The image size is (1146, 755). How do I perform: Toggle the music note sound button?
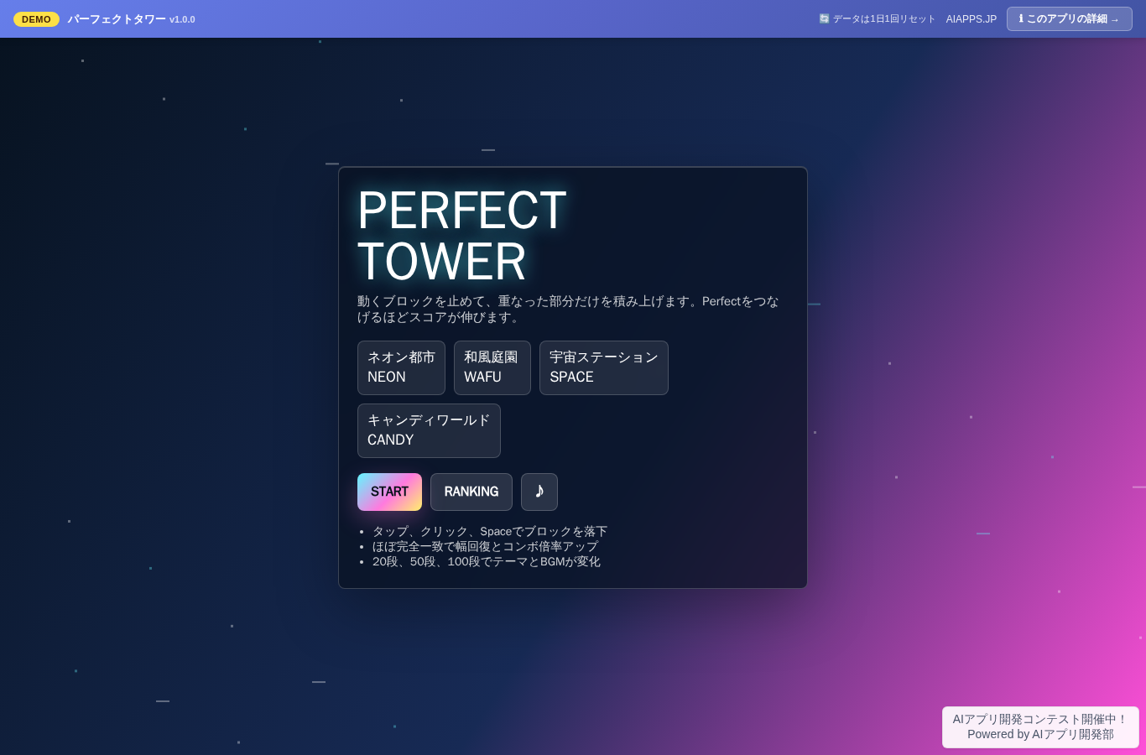(539, 492)
